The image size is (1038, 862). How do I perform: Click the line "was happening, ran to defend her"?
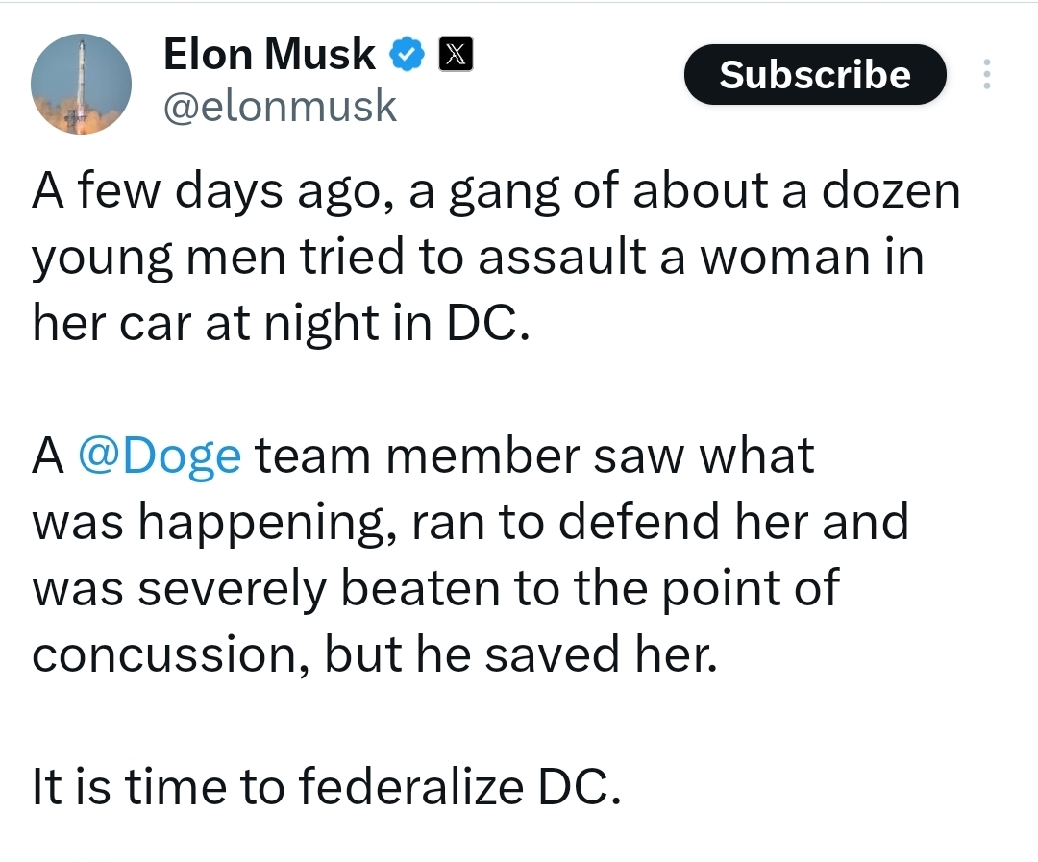(x=470, y=523)
